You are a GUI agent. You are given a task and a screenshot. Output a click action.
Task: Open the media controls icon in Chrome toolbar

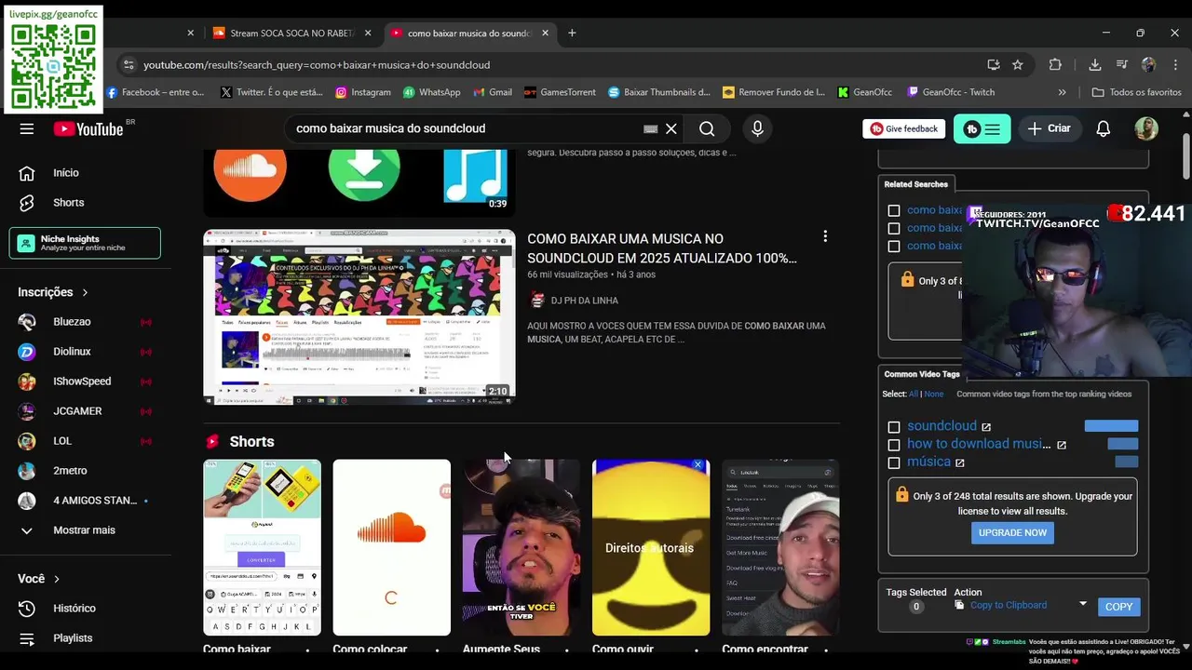pos(1121,64)
